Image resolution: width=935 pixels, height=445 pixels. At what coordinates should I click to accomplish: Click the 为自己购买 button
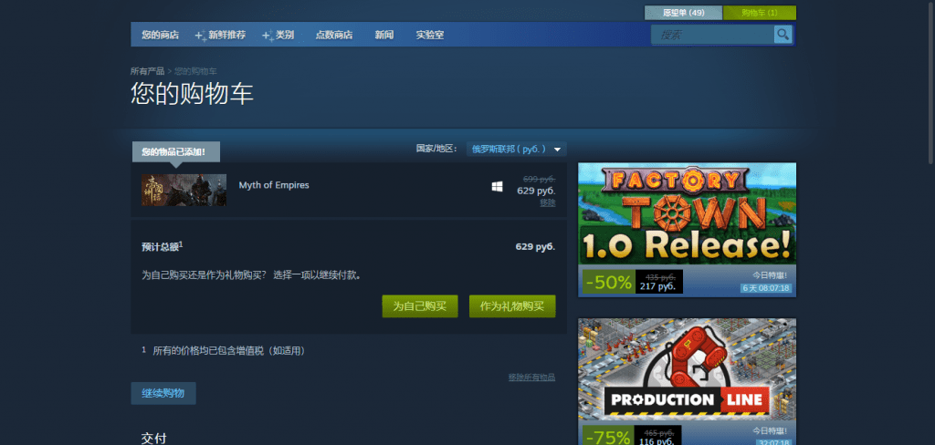(420, 306)
